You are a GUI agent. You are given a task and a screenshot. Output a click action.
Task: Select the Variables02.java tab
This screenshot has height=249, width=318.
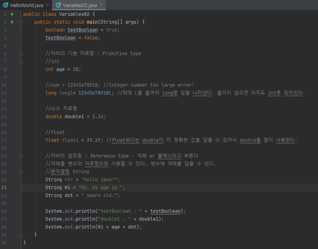coord(80,5)
